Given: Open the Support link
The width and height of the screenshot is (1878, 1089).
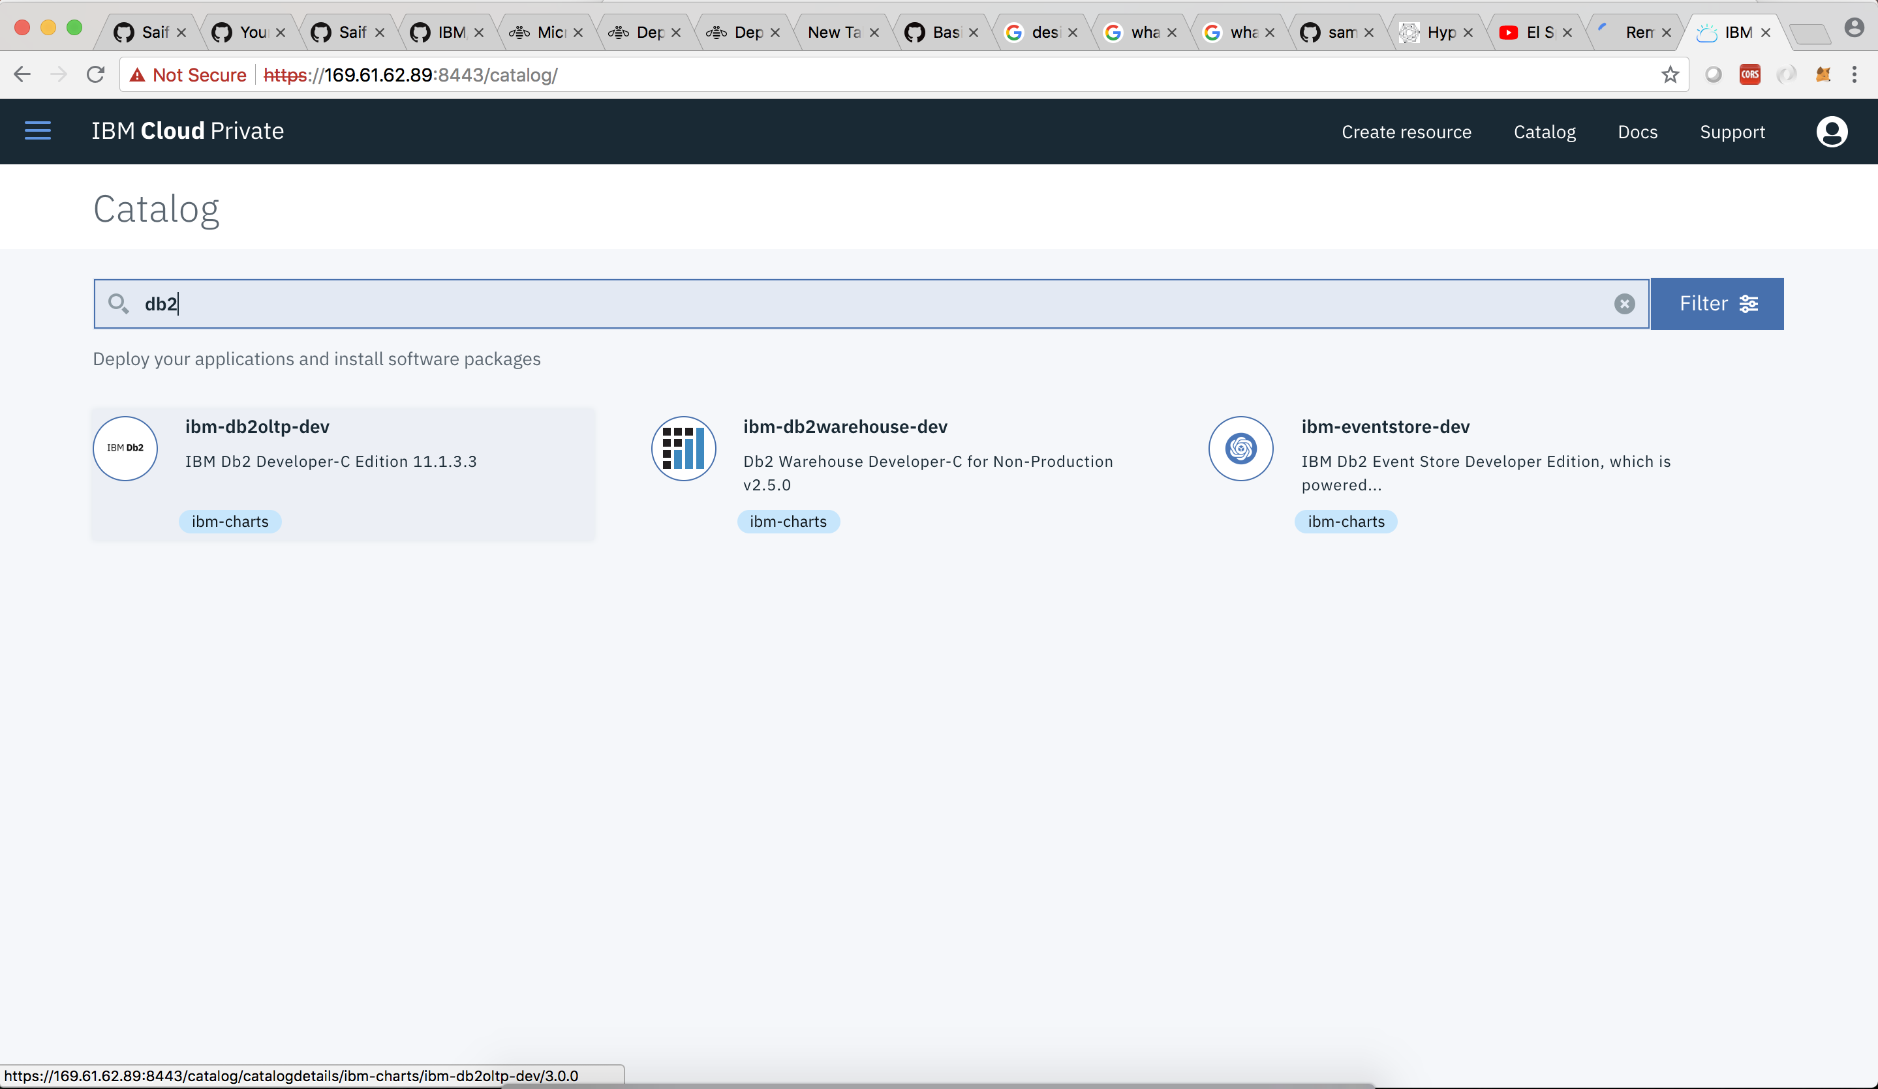Looking at the screenshot, I should (x=1732, y=132).
